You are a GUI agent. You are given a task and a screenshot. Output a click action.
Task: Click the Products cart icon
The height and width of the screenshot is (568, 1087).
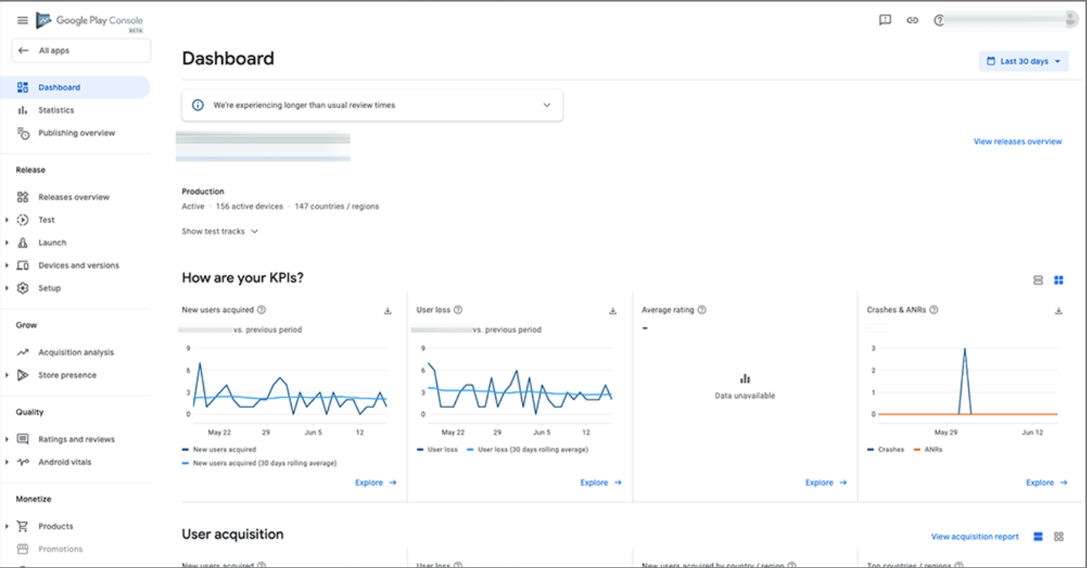click(x=22, y=526)
